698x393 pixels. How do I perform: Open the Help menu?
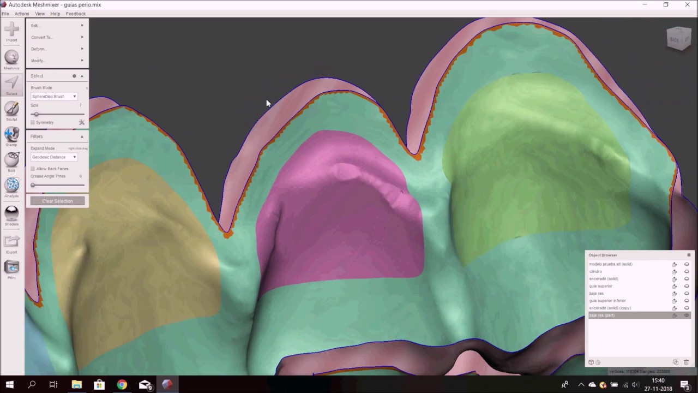(x=55, y=14)
